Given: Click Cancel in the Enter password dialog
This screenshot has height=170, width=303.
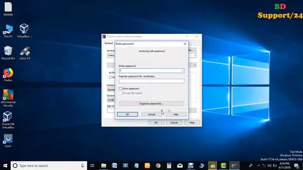Looking at the screenshot, I should click(151, 114).
